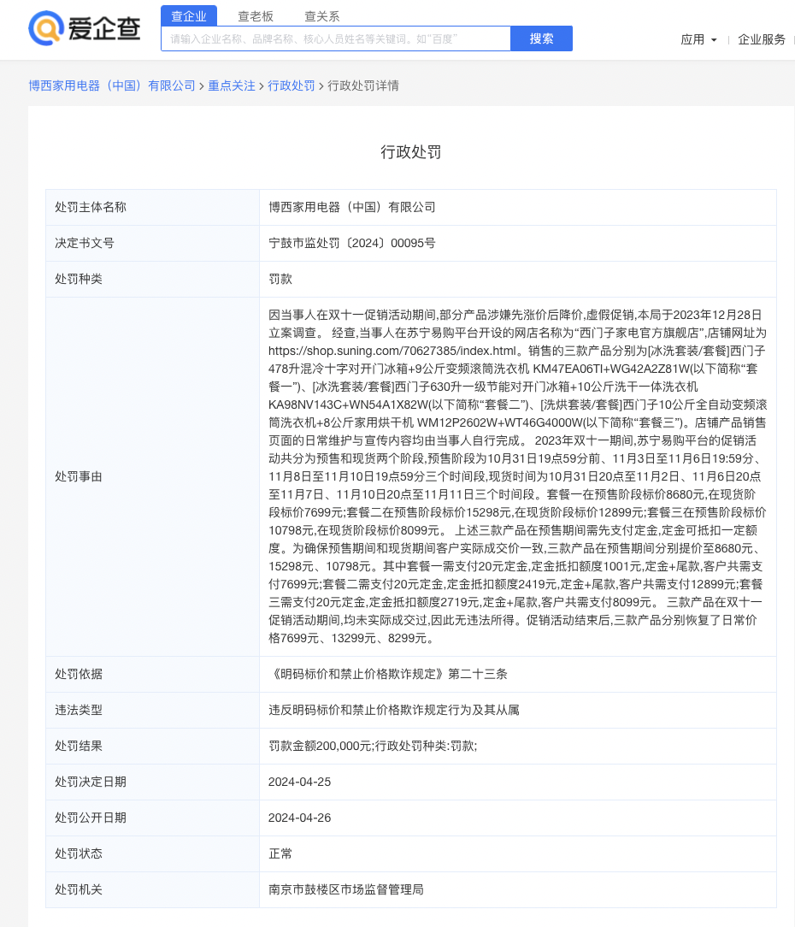Click the 处罚决定日期 row label
The image size is (795, 927).
91,782
